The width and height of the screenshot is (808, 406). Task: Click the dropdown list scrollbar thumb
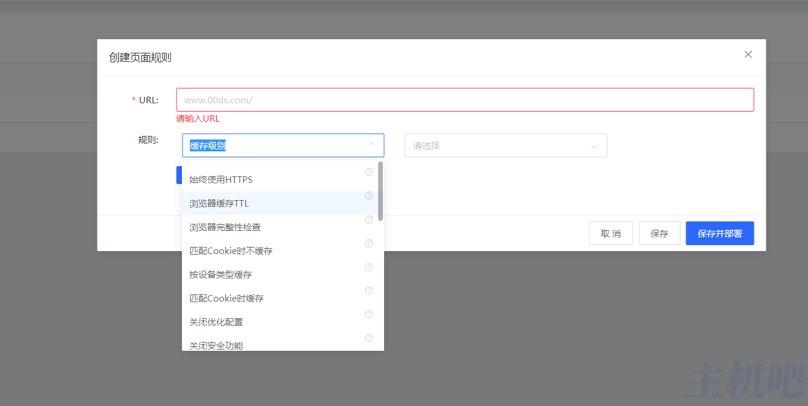[381, 191]
